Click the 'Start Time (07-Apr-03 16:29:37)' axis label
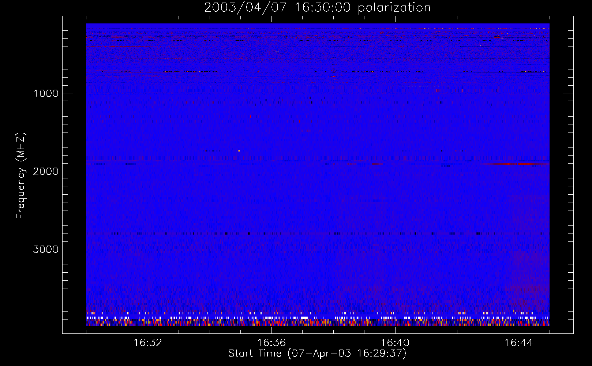Viewport: 592px width, 366px height. [317, 354]
